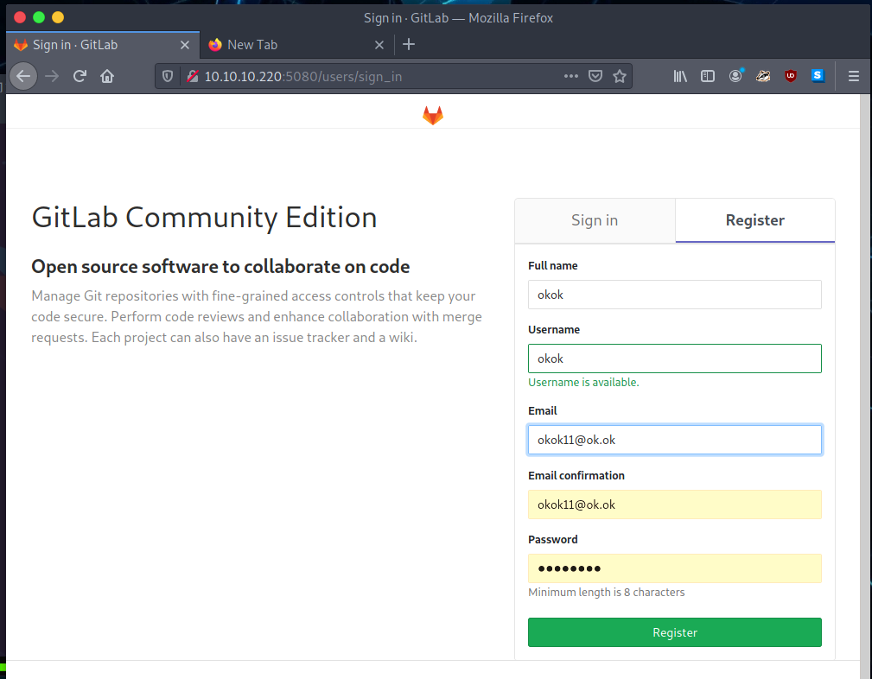Click the 'GitLab Community Edition' heading
This screenshot has width=872, height=679.
[204, 218]
